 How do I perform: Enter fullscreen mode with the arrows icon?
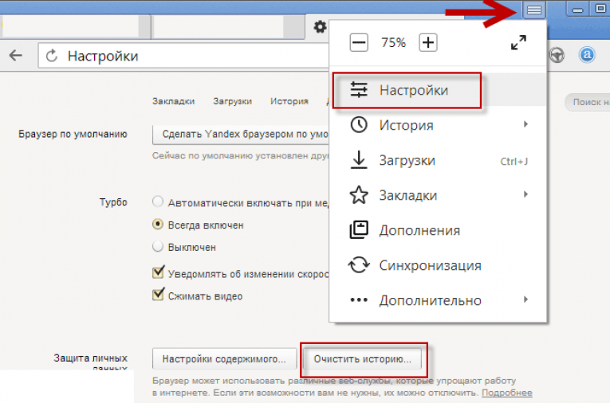pos(518,43)
